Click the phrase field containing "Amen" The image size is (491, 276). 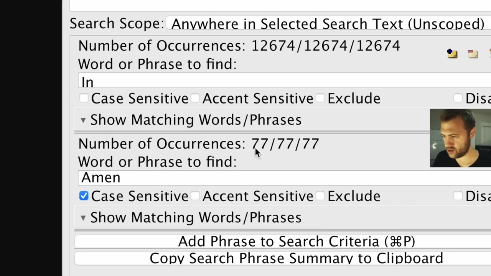[253, 178]
